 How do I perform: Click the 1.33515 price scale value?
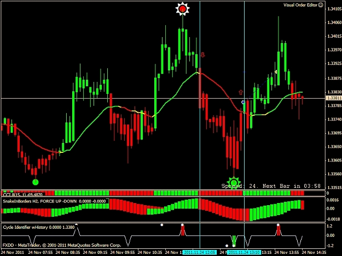(x=334, y=187)
